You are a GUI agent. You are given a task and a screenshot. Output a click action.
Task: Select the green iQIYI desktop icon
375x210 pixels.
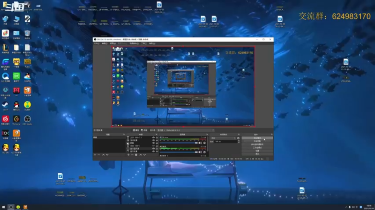point(16,77)
